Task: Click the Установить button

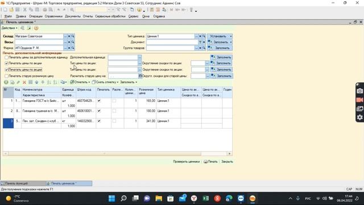Action: click(x=218, y=36)
